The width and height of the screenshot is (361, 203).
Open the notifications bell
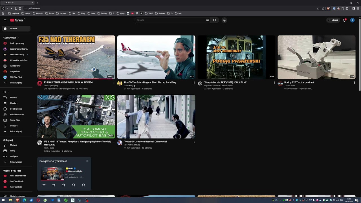point(344,20)
